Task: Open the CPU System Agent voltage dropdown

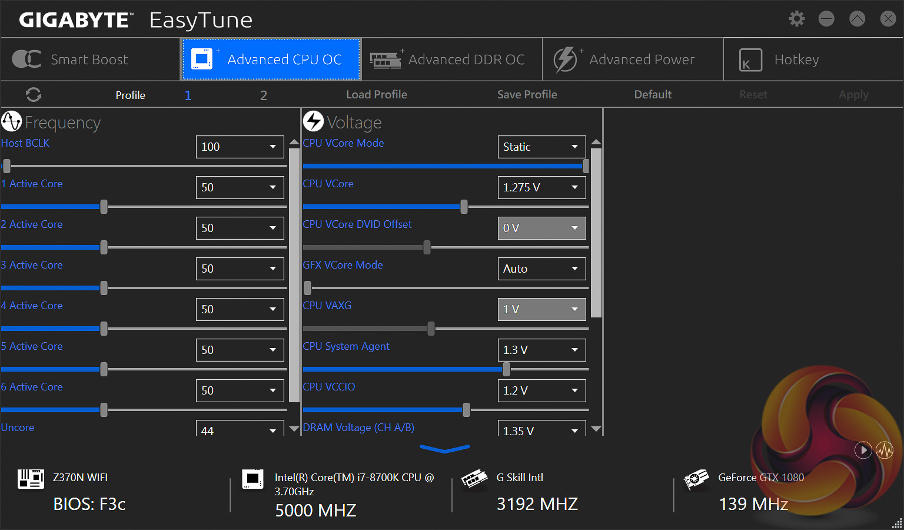Action: (x=541, y=350)
